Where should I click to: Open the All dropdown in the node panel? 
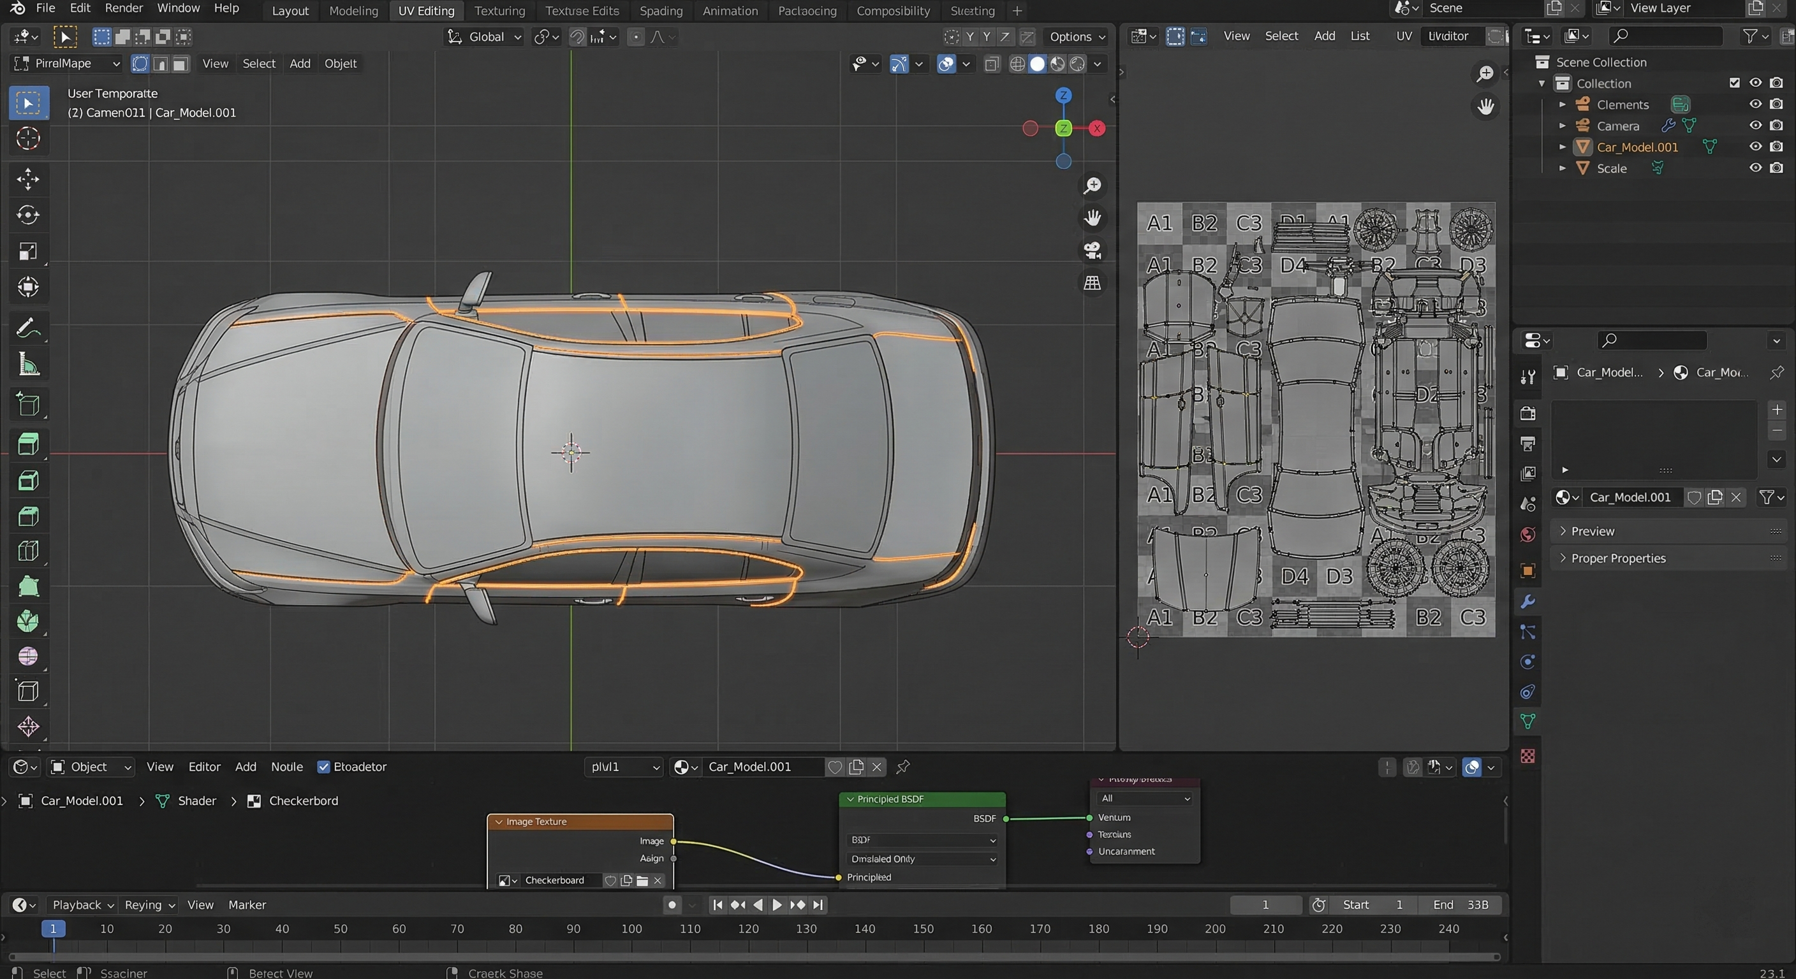click(1144, 799)
